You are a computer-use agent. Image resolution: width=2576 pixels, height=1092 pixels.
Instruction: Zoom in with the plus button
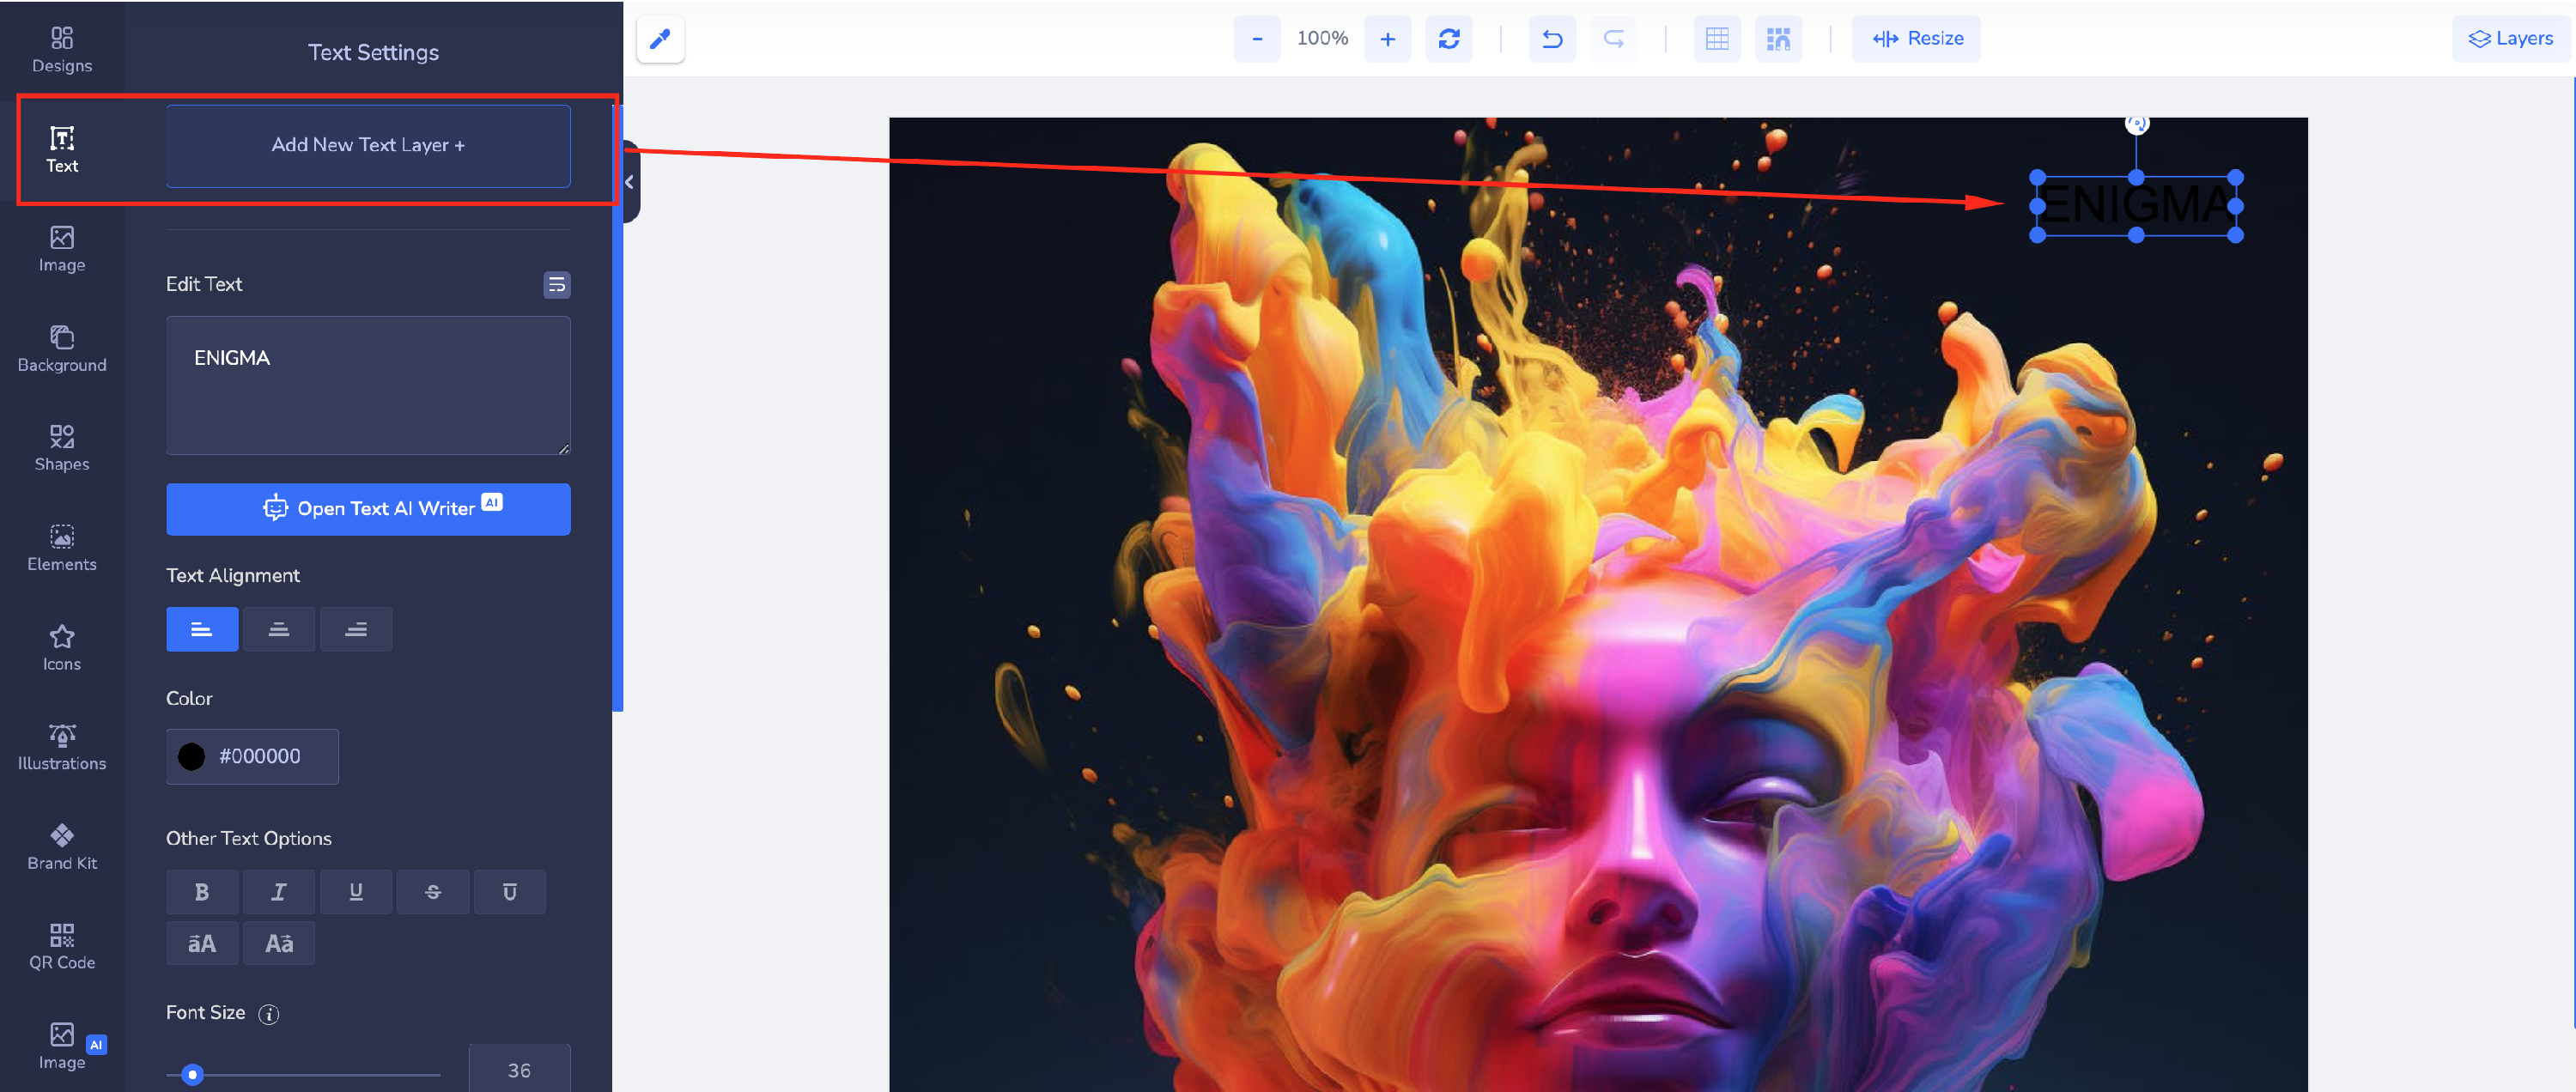tap(1387, 39)
